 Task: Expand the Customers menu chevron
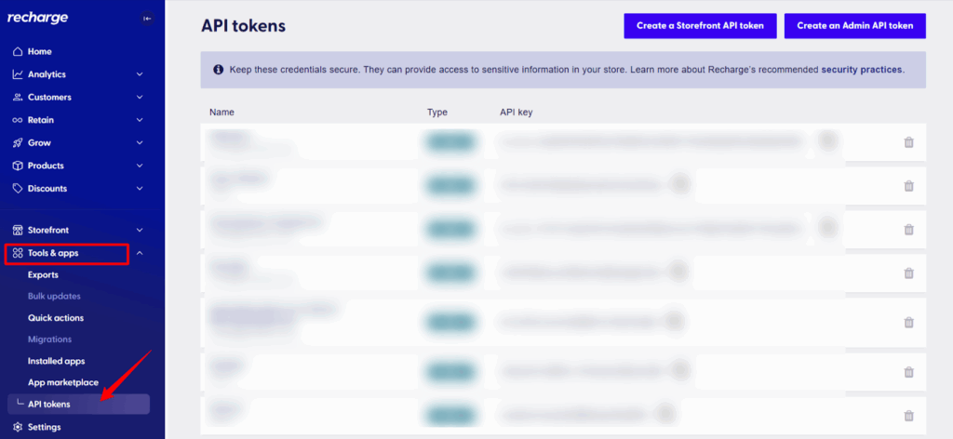coord(140,97)
